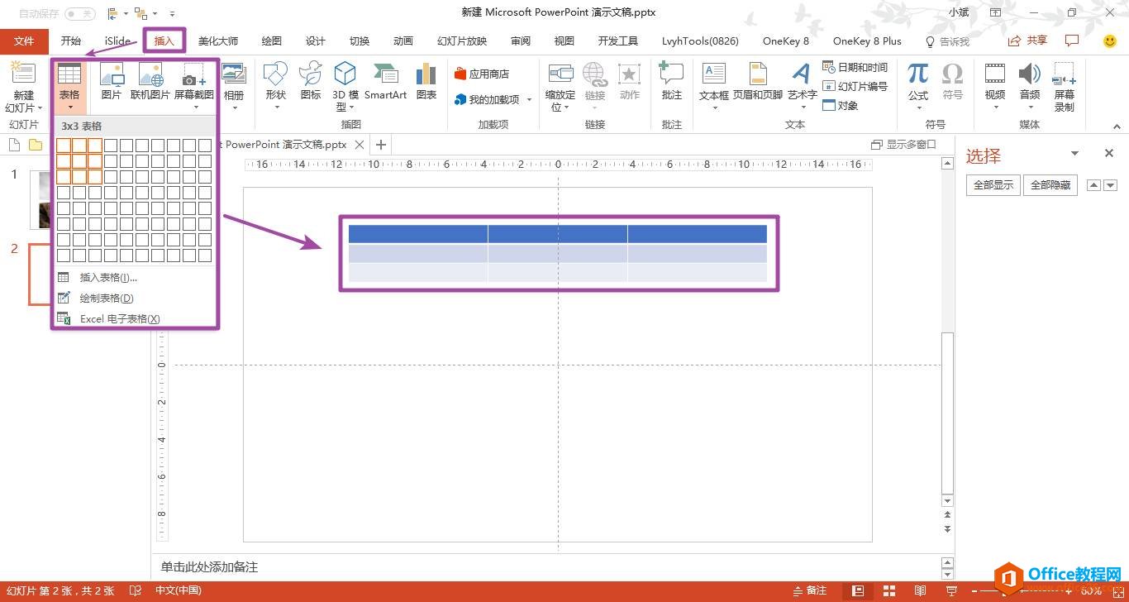
Task: Click the 全部隐藏 button
Action: (x=1050, y=185)
